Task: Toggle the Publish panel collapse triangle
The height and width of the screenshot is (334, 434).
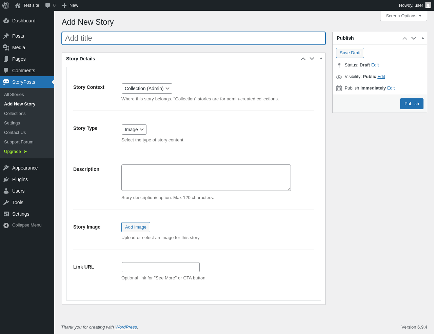Action: coord(423,38)
